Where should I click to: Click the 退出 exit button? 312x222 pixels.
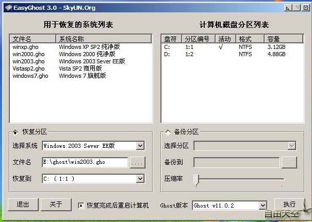23,204
